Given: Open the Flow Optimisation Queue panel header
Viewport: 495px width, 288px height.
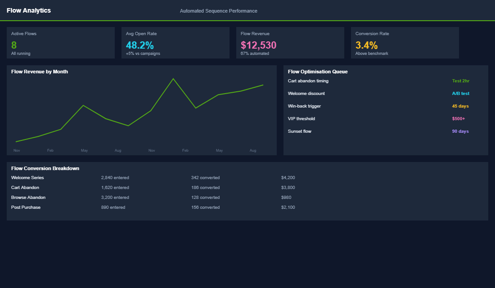Looking at the screenshot, I should pyautogui.click(x=318, y=72).
